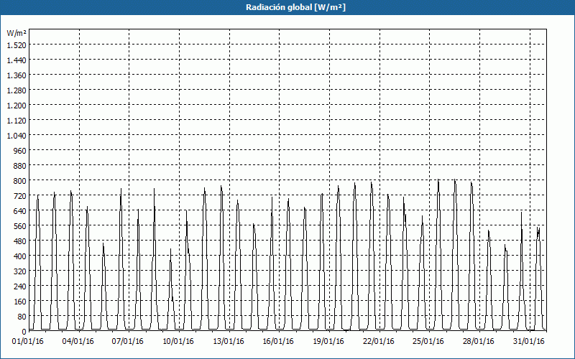Click the 960 y-axis tick label
The height and width of the screenshot is (359, 575).
point(19,151)
